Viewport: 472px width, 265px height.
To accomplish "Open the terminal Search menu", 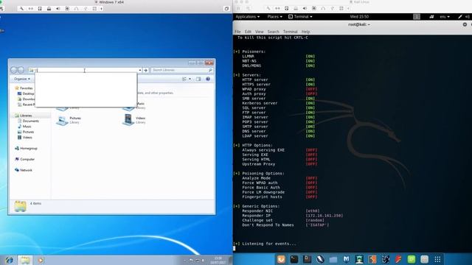I will click(273, 32).
